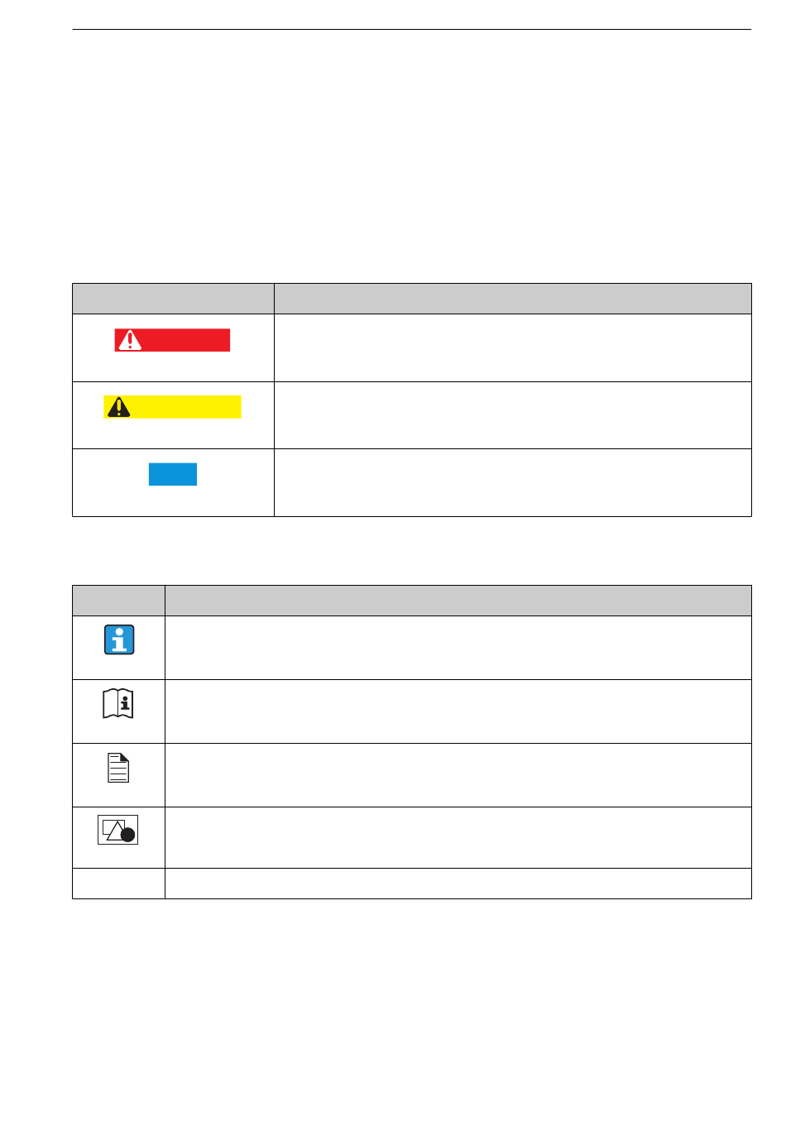Click the empty description cell beside red banner
The width and height of the screenshot is (786, 1140).
tap(513, 347)
